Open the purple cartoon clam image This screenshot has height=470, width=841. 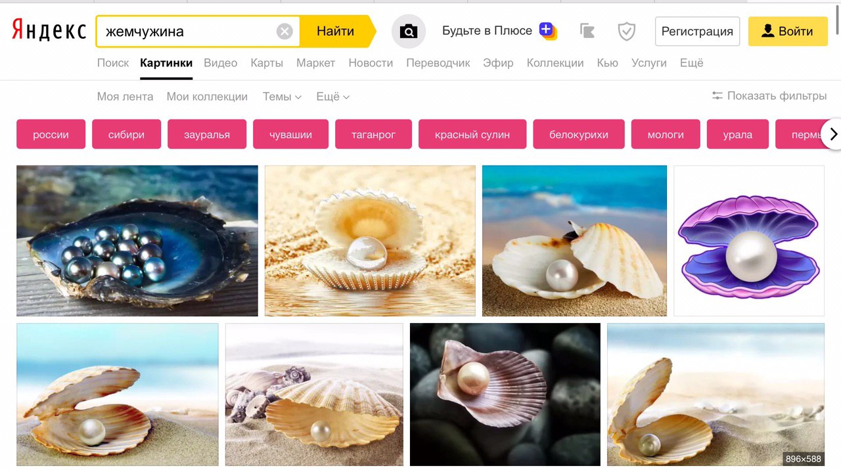[749, 241]
